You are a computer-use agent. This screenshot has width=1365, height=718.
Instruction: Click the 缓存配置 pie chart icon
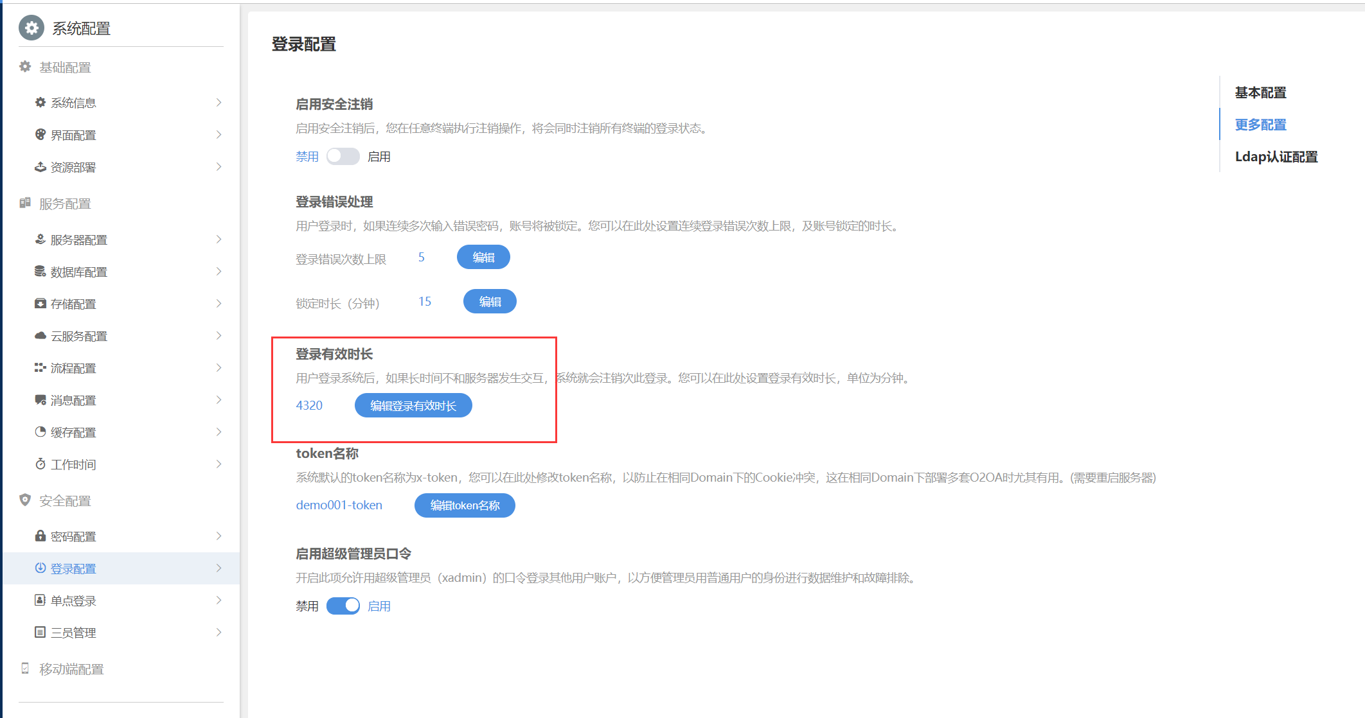pyautogui.click(x=40, y=432)
